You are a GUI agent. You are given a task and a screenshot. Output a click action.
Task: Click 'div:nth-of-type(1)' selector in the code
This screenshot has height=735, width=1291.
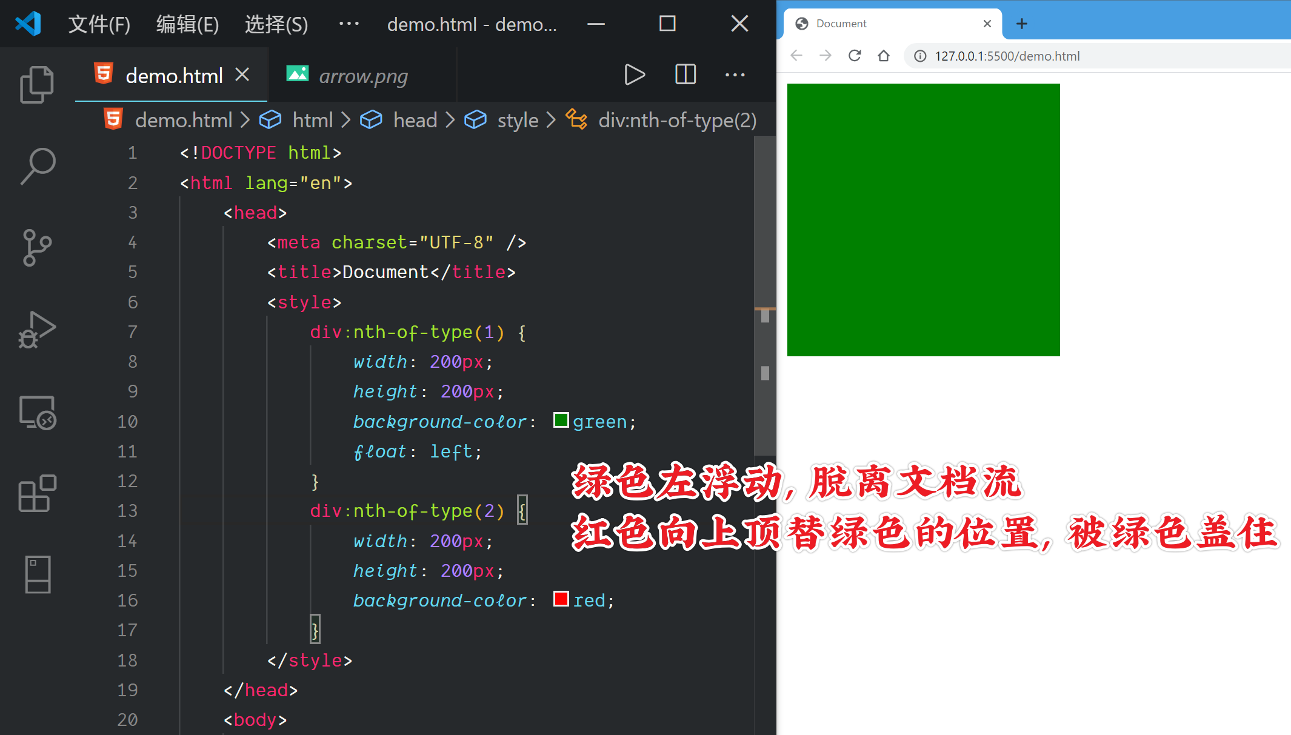(x=407, y=332)
